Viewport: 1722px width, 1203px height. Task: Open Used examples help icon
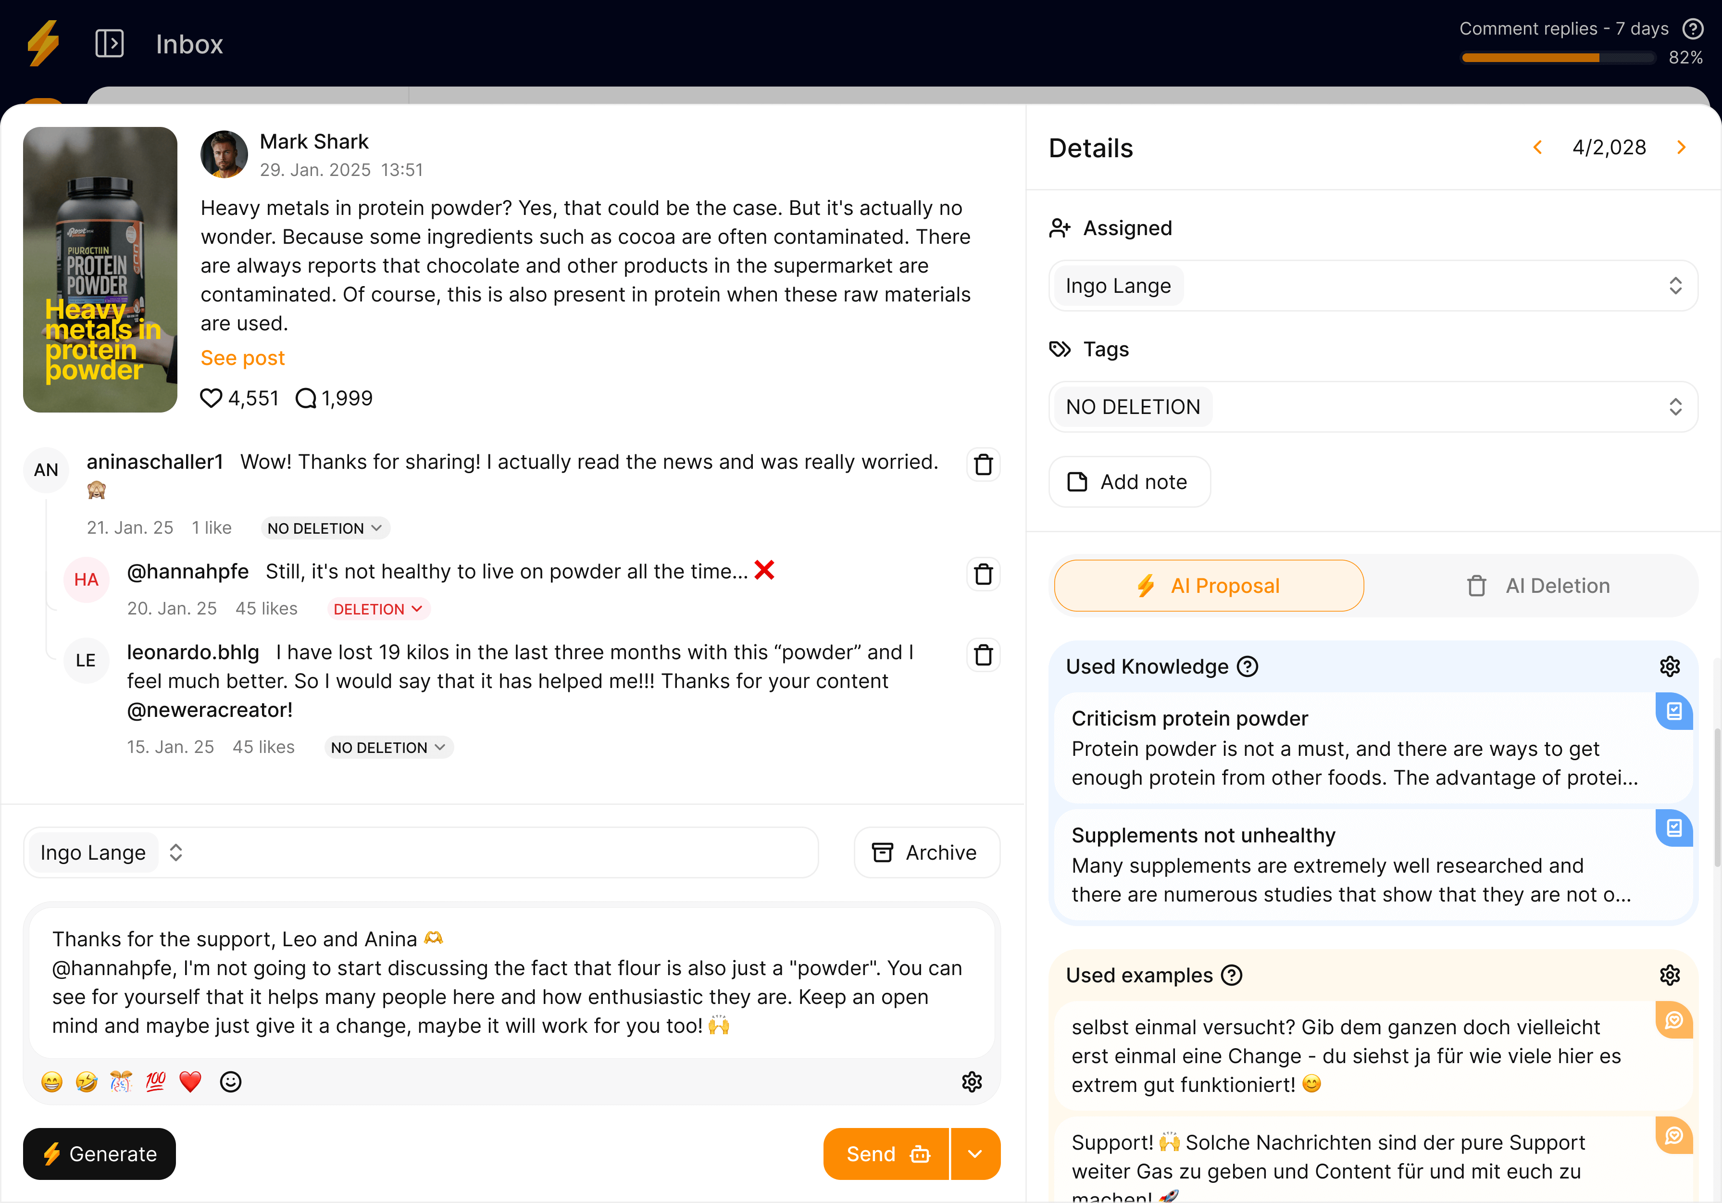click(1232, 975)
